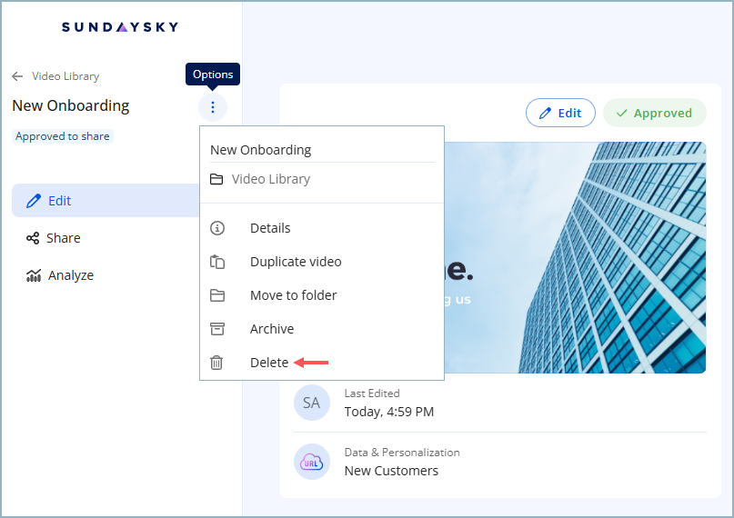
Task: Click the SA user avatar
Action: (x=311, y=403)
